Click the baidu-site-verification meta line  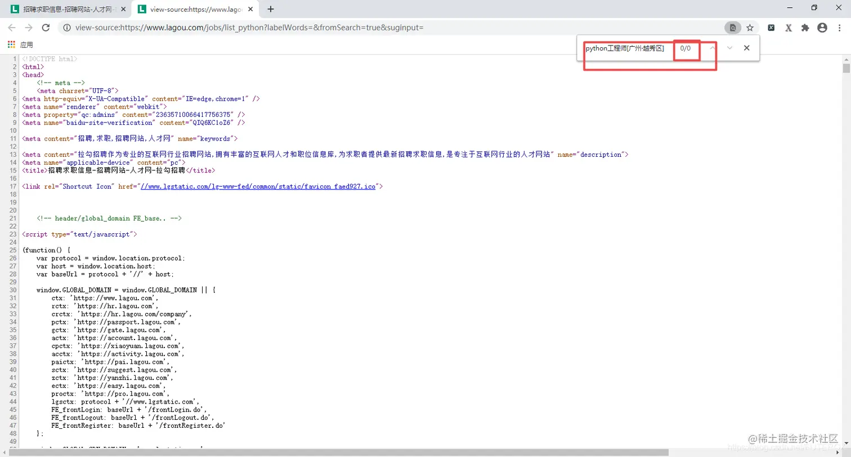[134, 123]
